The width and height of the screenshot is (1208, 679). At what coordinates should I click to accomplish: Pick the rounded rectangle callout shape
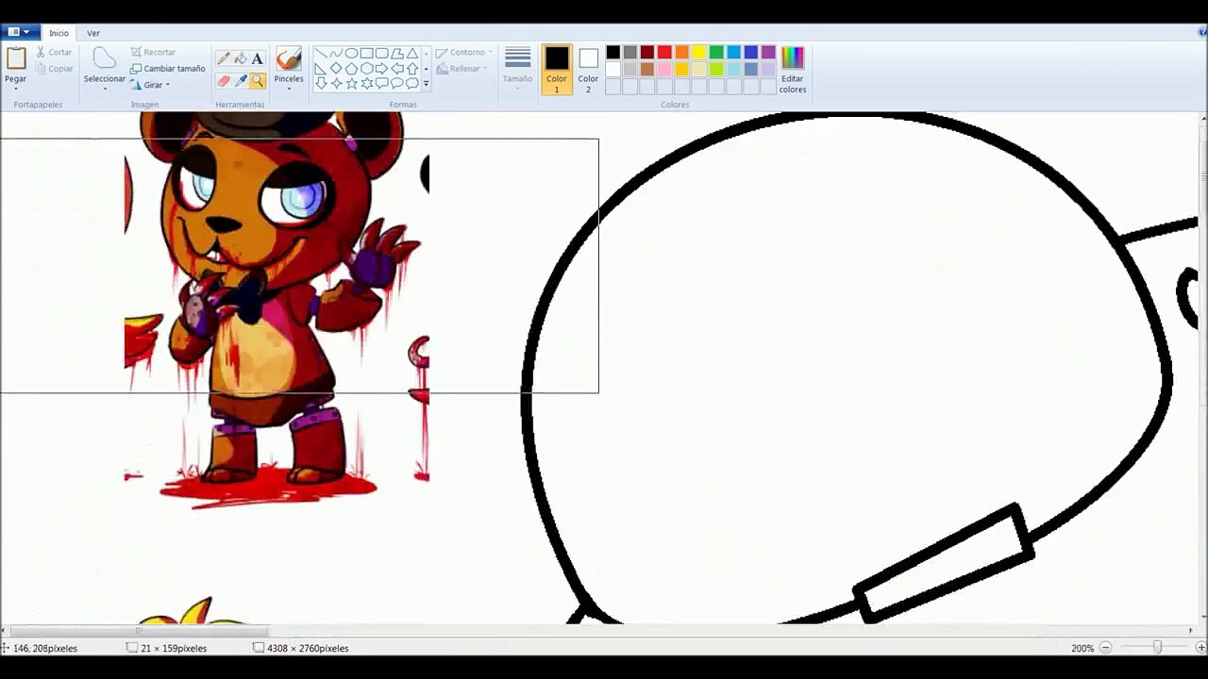coord(382,83)
